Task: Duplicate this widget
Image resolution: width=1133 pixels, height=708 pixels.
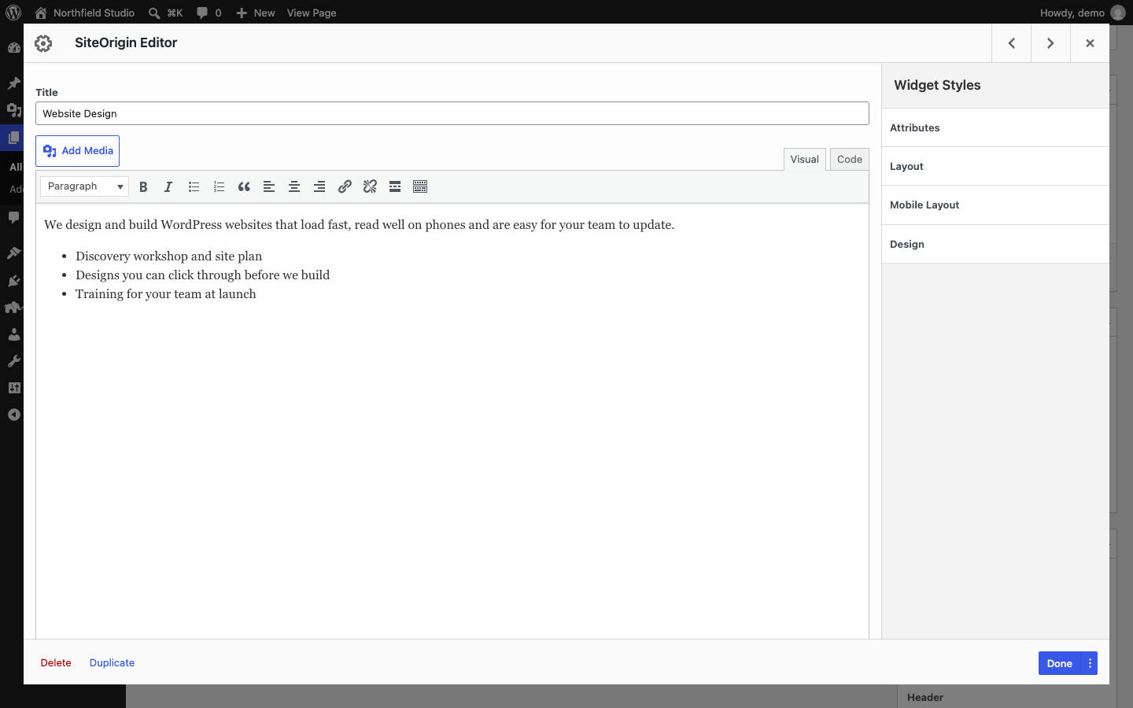Action: [112, 663]
